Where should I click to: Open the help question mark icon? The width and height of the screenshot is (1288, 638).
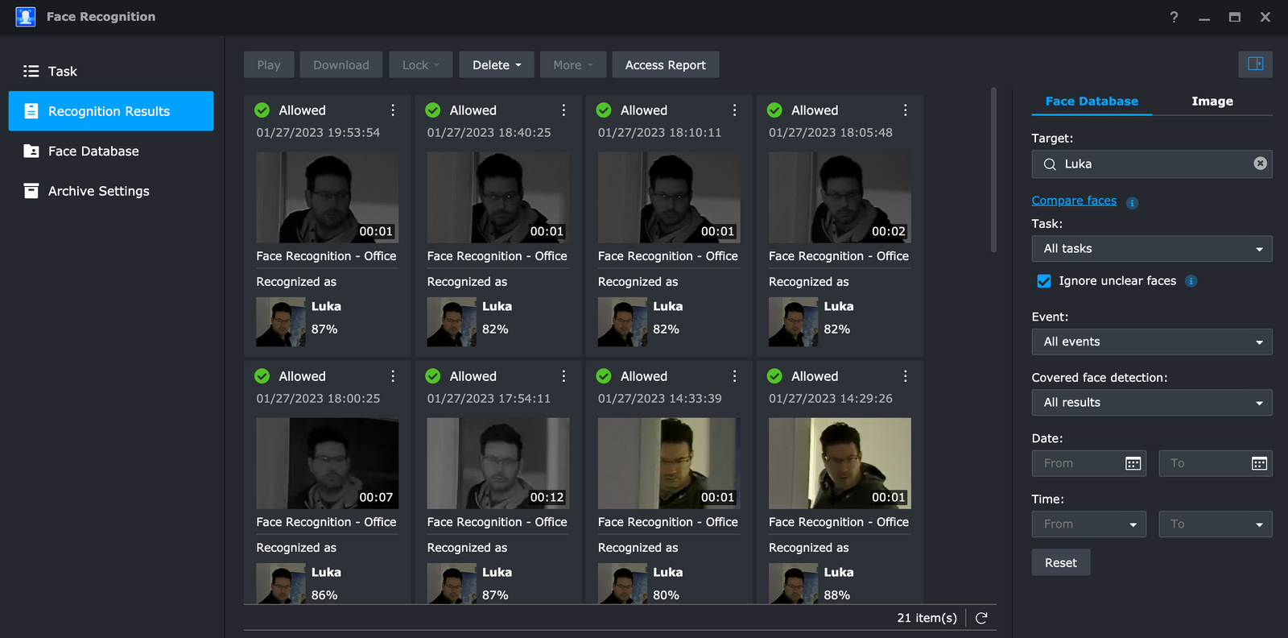coord(1174,17)
